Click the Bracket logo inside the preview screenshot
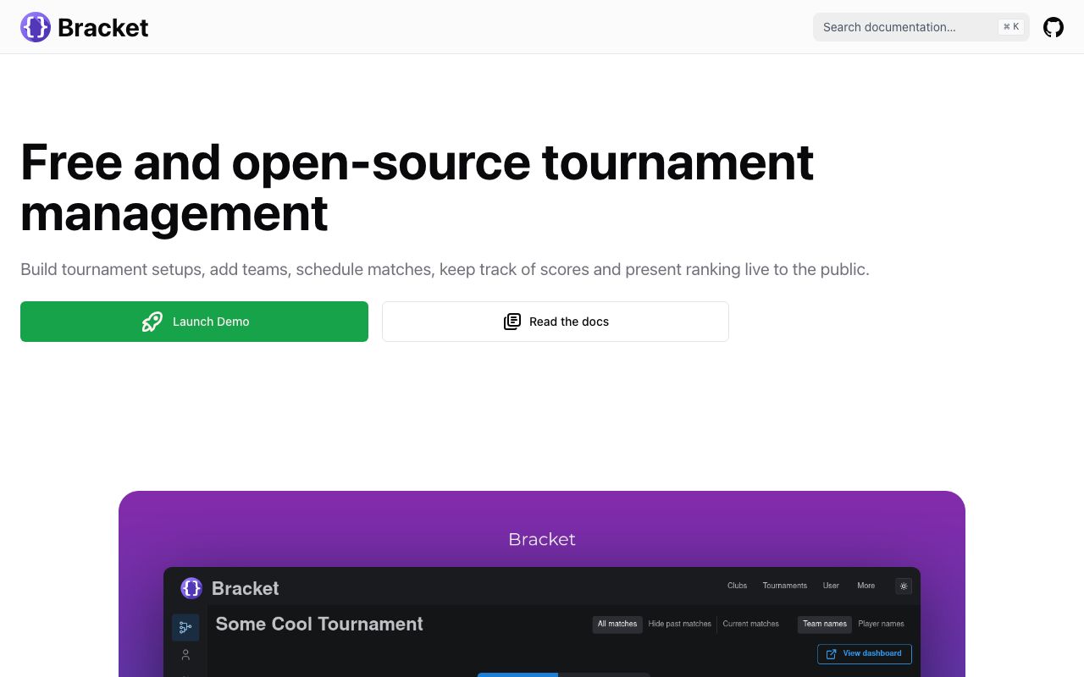The width and height of the screenshot is (1084, 677). 191,588
